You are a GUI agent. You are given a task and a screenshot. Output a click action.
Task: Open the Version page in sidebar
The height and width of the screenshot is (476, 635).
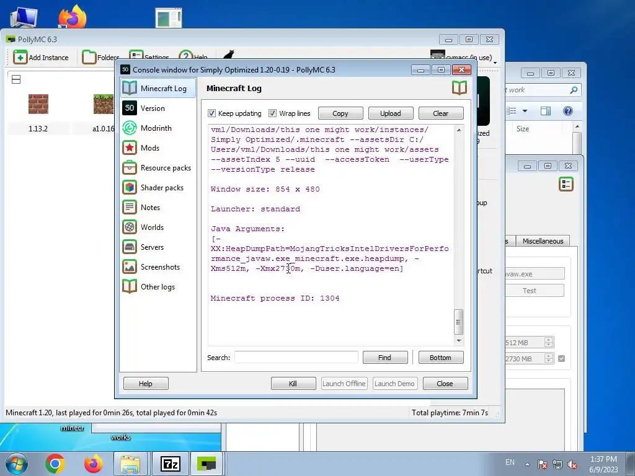tap(158, 108)
